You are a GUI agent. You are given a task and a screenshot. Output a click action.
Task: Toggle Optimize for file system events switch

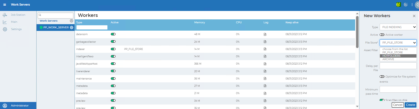click(382, 76)
